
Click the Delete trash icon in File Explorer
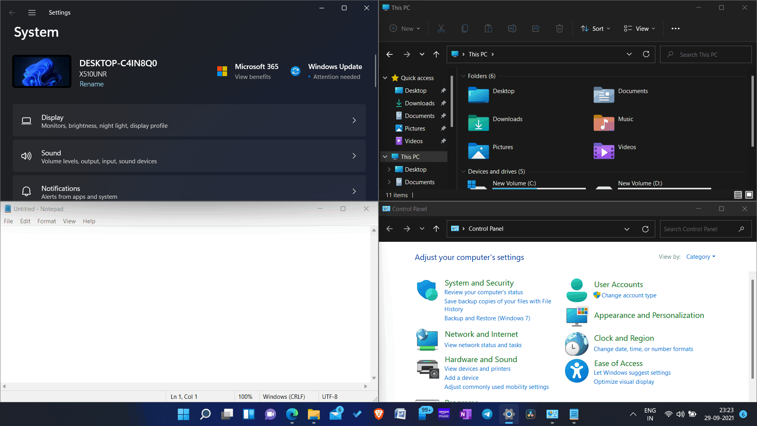559,28
